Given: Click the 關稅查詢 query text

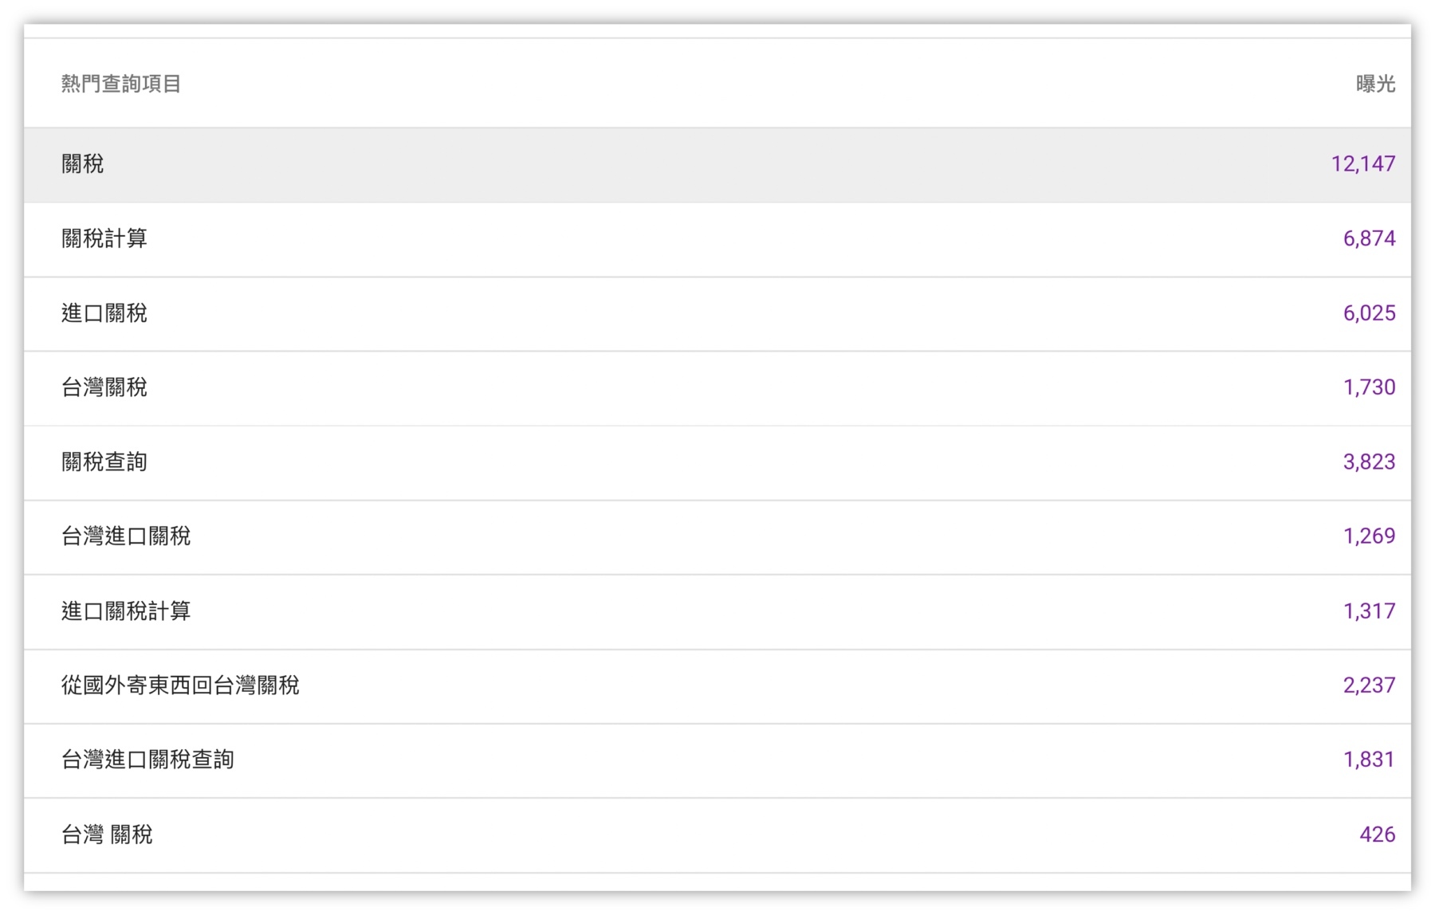Looking at the screenshot, I should click(104, 462).
